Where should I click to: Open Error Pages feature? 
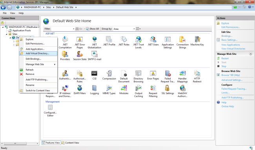click(153, 75)
